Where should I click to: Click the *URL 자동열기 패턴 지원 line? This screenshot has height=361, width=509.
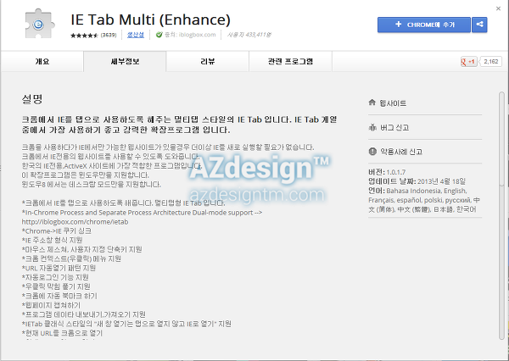tap(59, 268)
